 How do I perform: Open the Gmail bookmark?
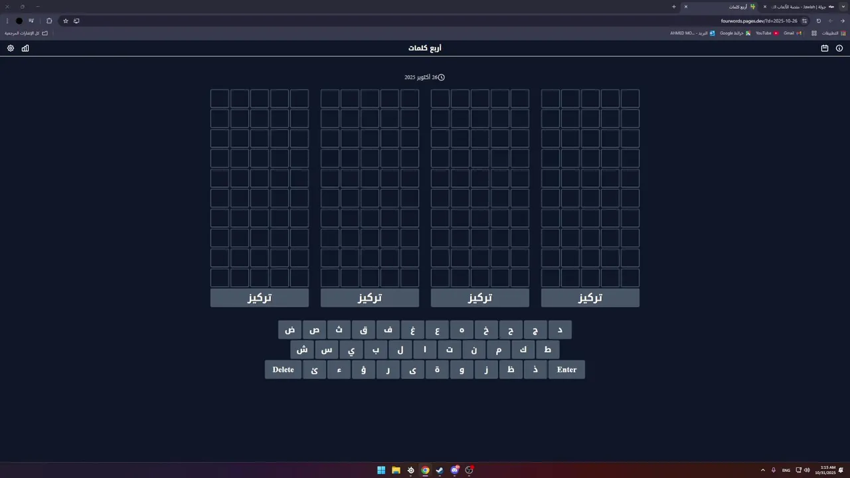pyautogui.click(x=792, y=33)
